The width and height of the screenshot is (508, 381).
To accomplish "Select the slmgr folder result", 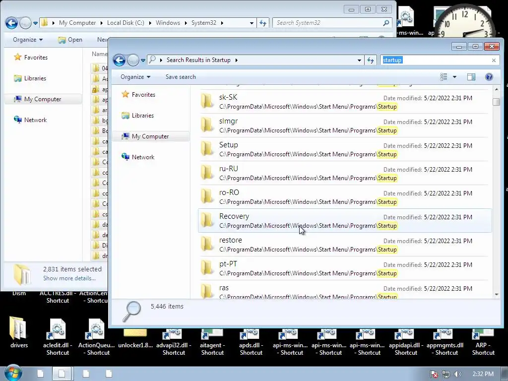I will 344,126.
